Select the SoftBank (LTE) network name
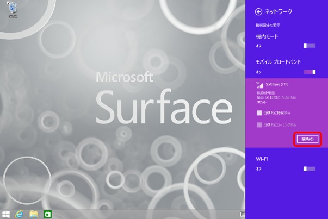 pos(277,84)
